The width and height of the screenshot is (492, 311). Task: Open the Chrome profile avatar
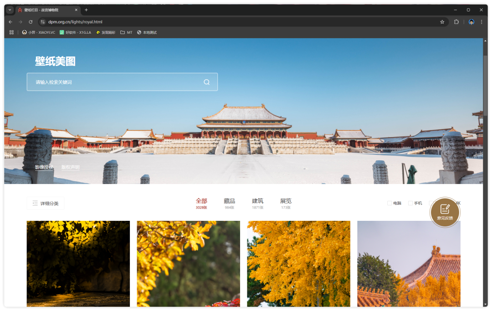(471, 22)
